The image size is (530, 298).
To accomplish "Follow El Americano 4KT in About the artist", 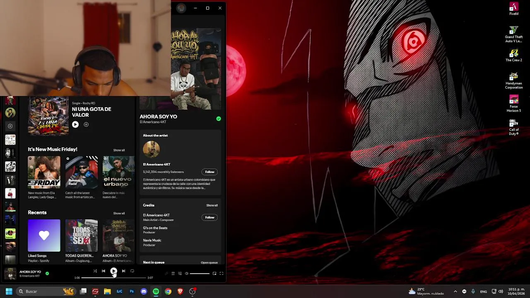I will 210,172.
